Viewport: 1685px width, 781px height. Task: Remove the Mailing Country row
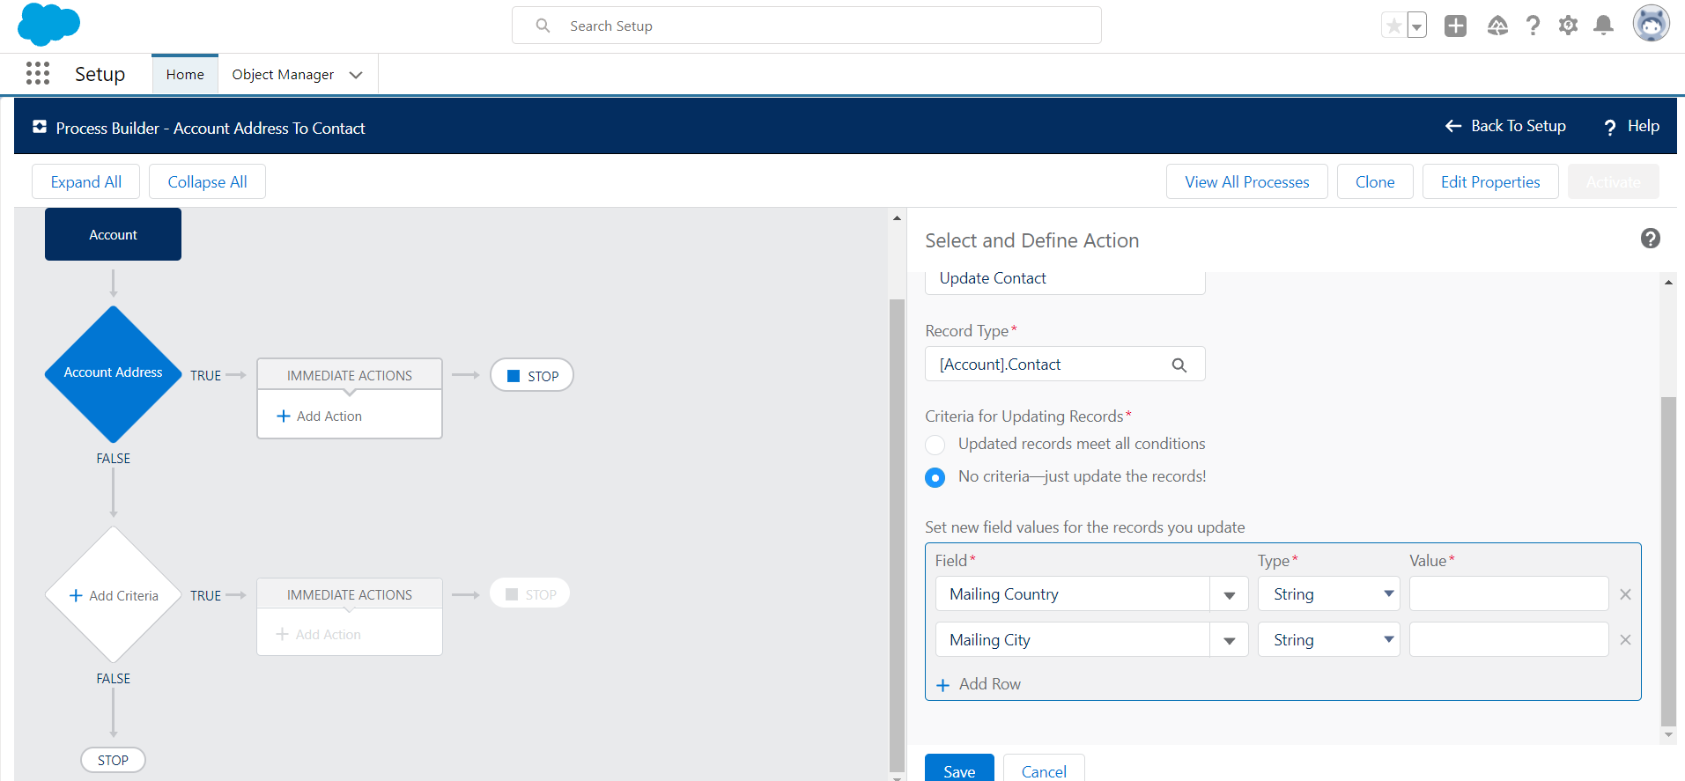pos(1625,594)
